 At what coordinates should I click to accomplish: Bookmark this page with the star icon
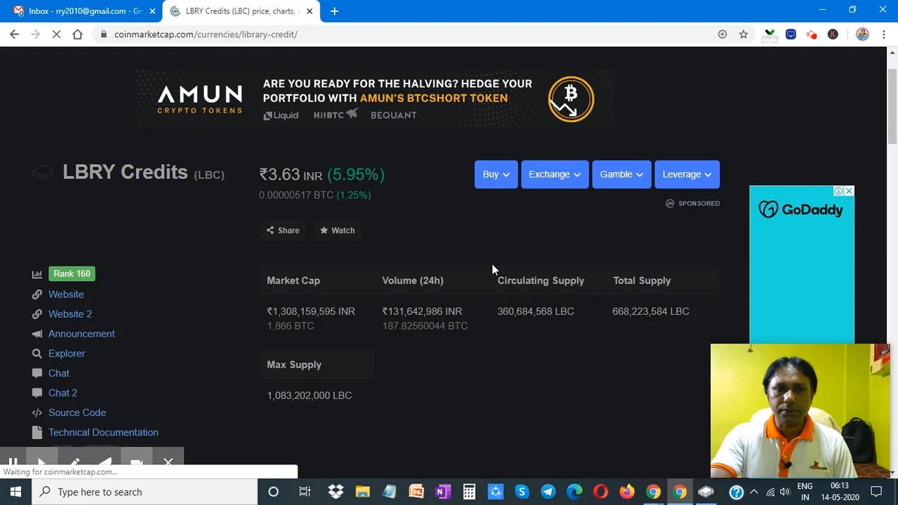coord(743,34)
